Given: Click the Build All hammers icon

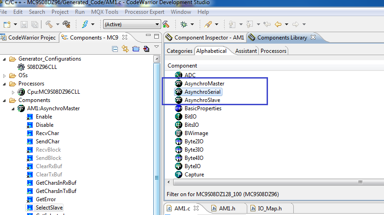Looking at the screenshot, I should (x=67, y=24).
